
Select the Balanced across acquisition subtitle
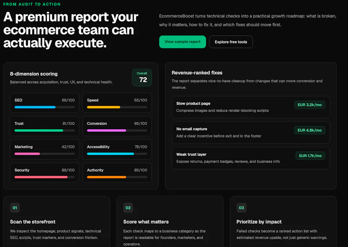click(x=61, y=82)
